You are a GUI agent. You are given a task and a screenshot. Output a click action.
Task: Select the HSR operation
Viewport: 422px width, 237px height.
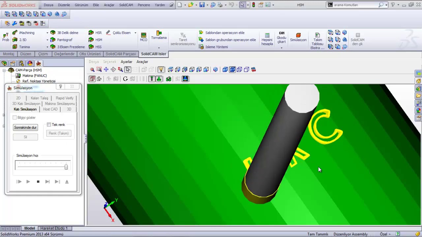click(95, 33)
